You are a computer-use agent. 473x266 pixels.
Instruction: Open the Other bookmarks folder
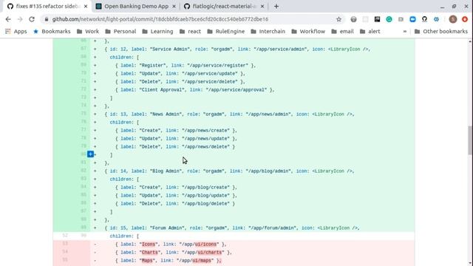[441, 31]
